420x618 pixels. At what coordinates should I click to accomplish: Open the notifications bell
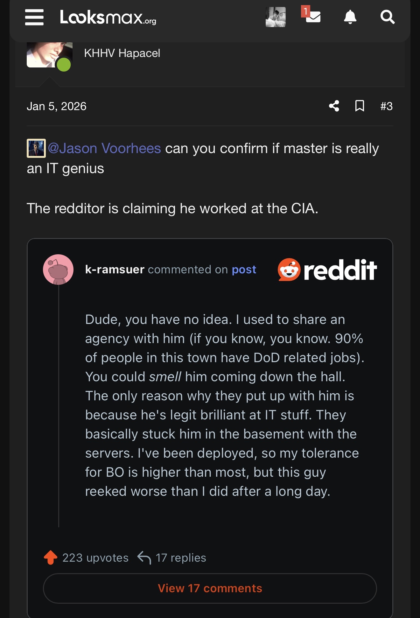[350, 17]
